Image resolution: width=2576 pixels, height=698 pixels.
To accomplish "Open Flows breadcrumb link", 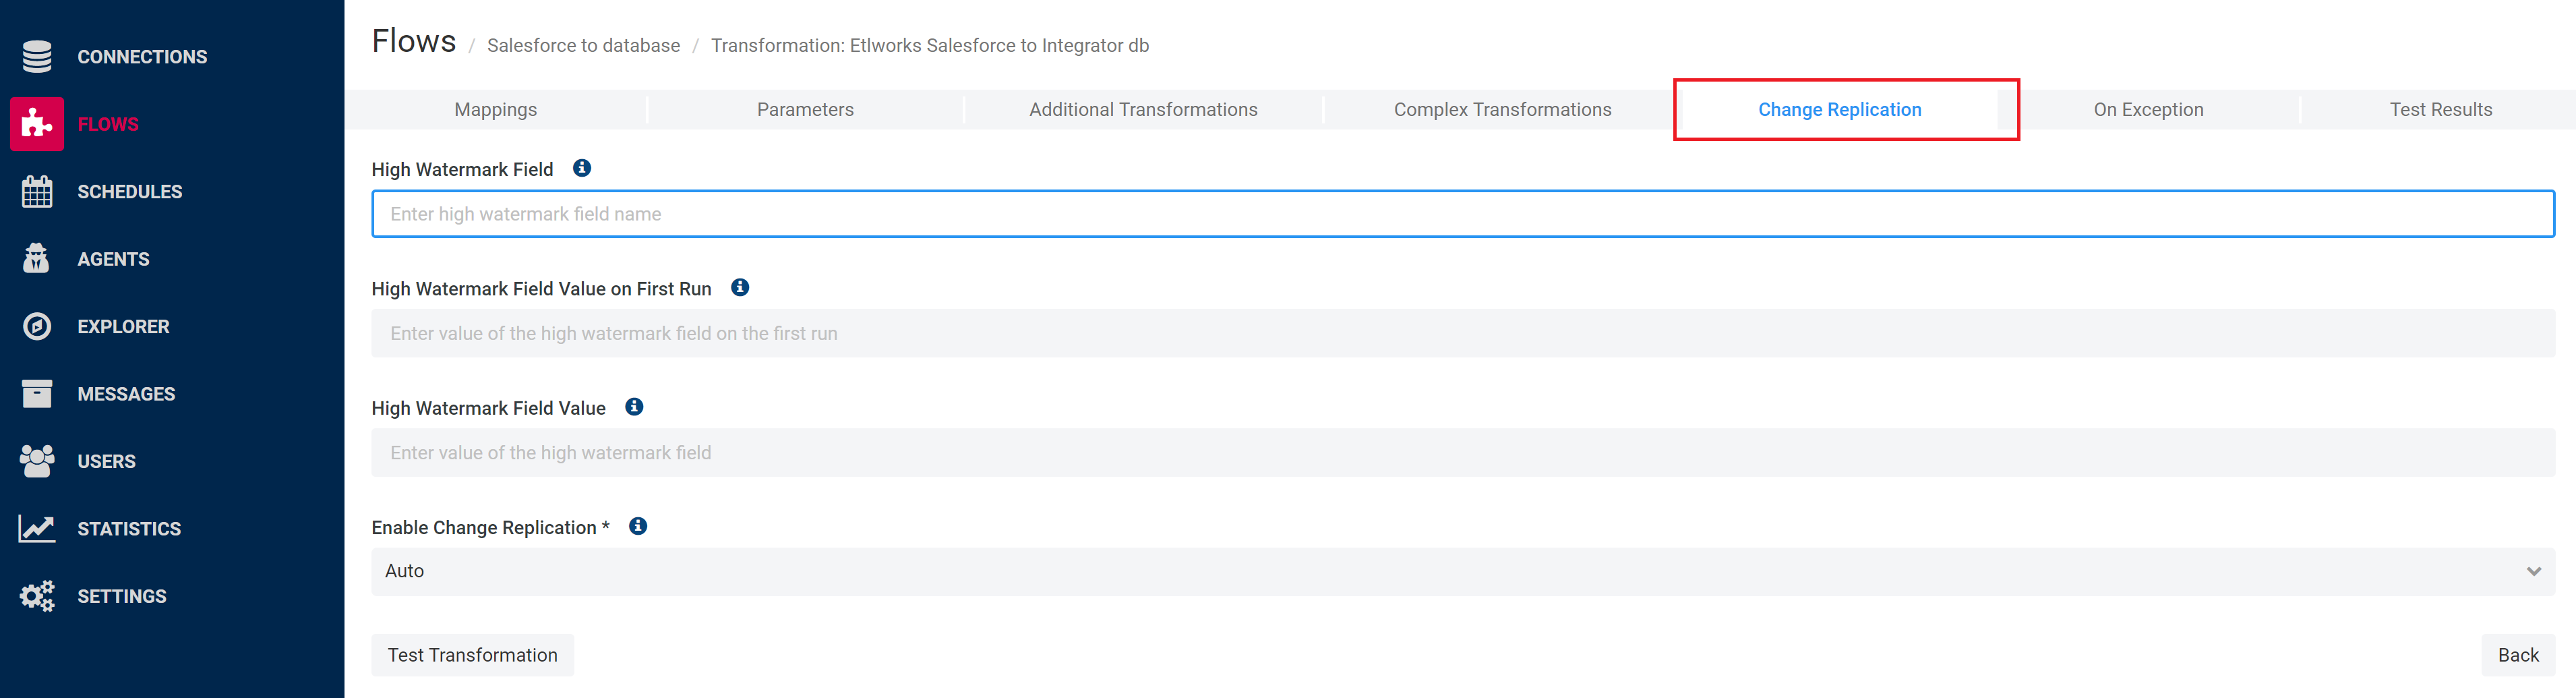I will (414, 41).
